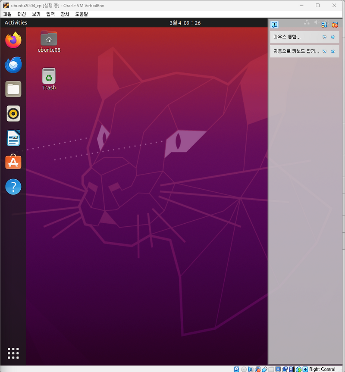
Task: Click the optical drive icon in the status bar
Action: tap(243, 369)
